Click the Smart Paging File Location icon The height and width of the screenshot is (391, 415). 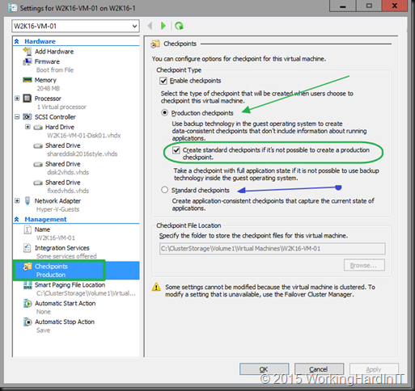(28, 285)
